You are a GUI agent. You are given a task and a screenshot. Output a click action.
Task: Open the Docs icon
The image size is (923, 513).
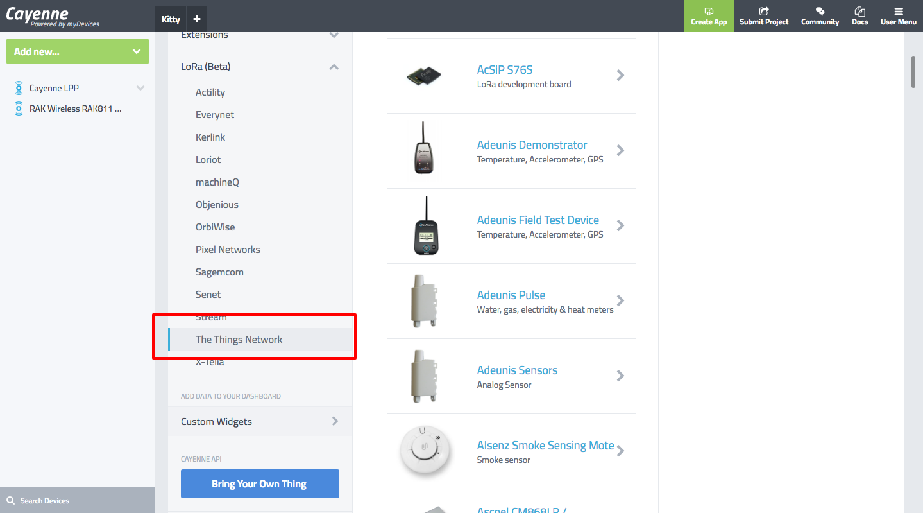[x=859, y=12]
